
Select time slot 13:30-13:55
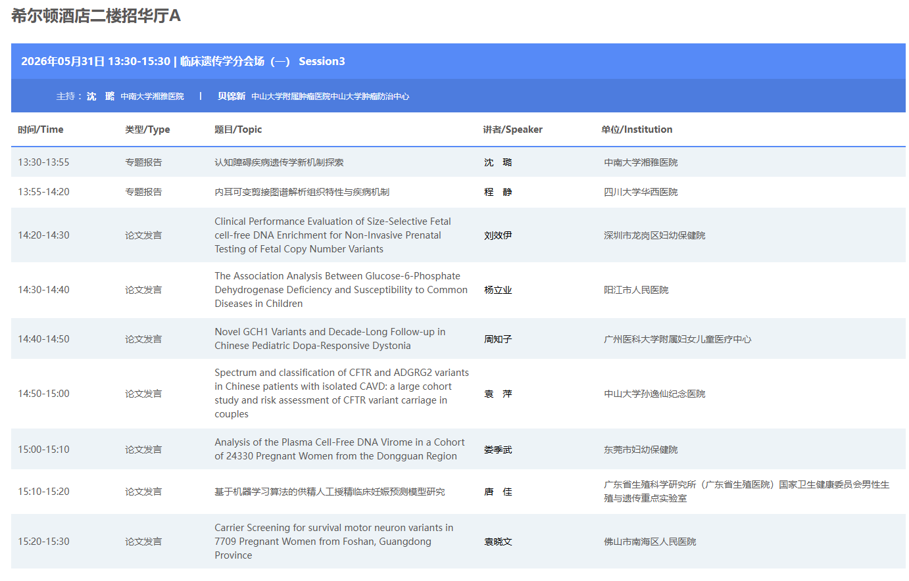click(x=43, y=162)
